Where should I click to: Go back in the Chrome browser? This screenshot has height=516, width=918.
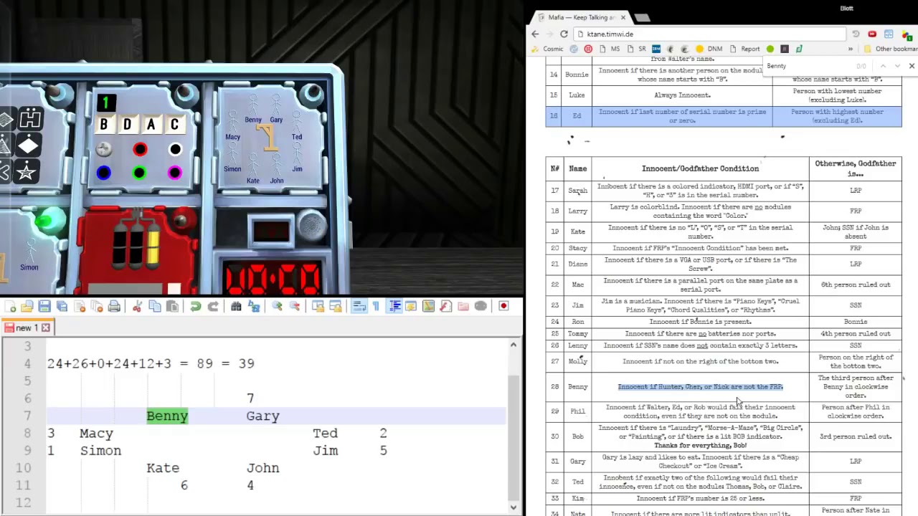[x=535, y=34]
